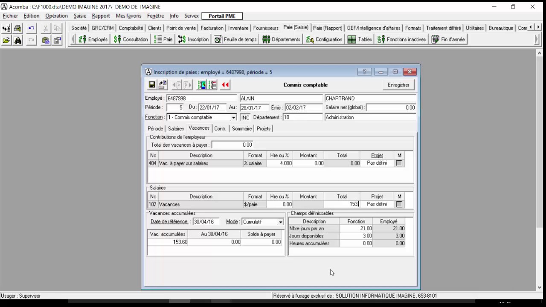Open Fonctions inactives toolbar item
This screenshot has height=307, width=546.
point(401,39)
